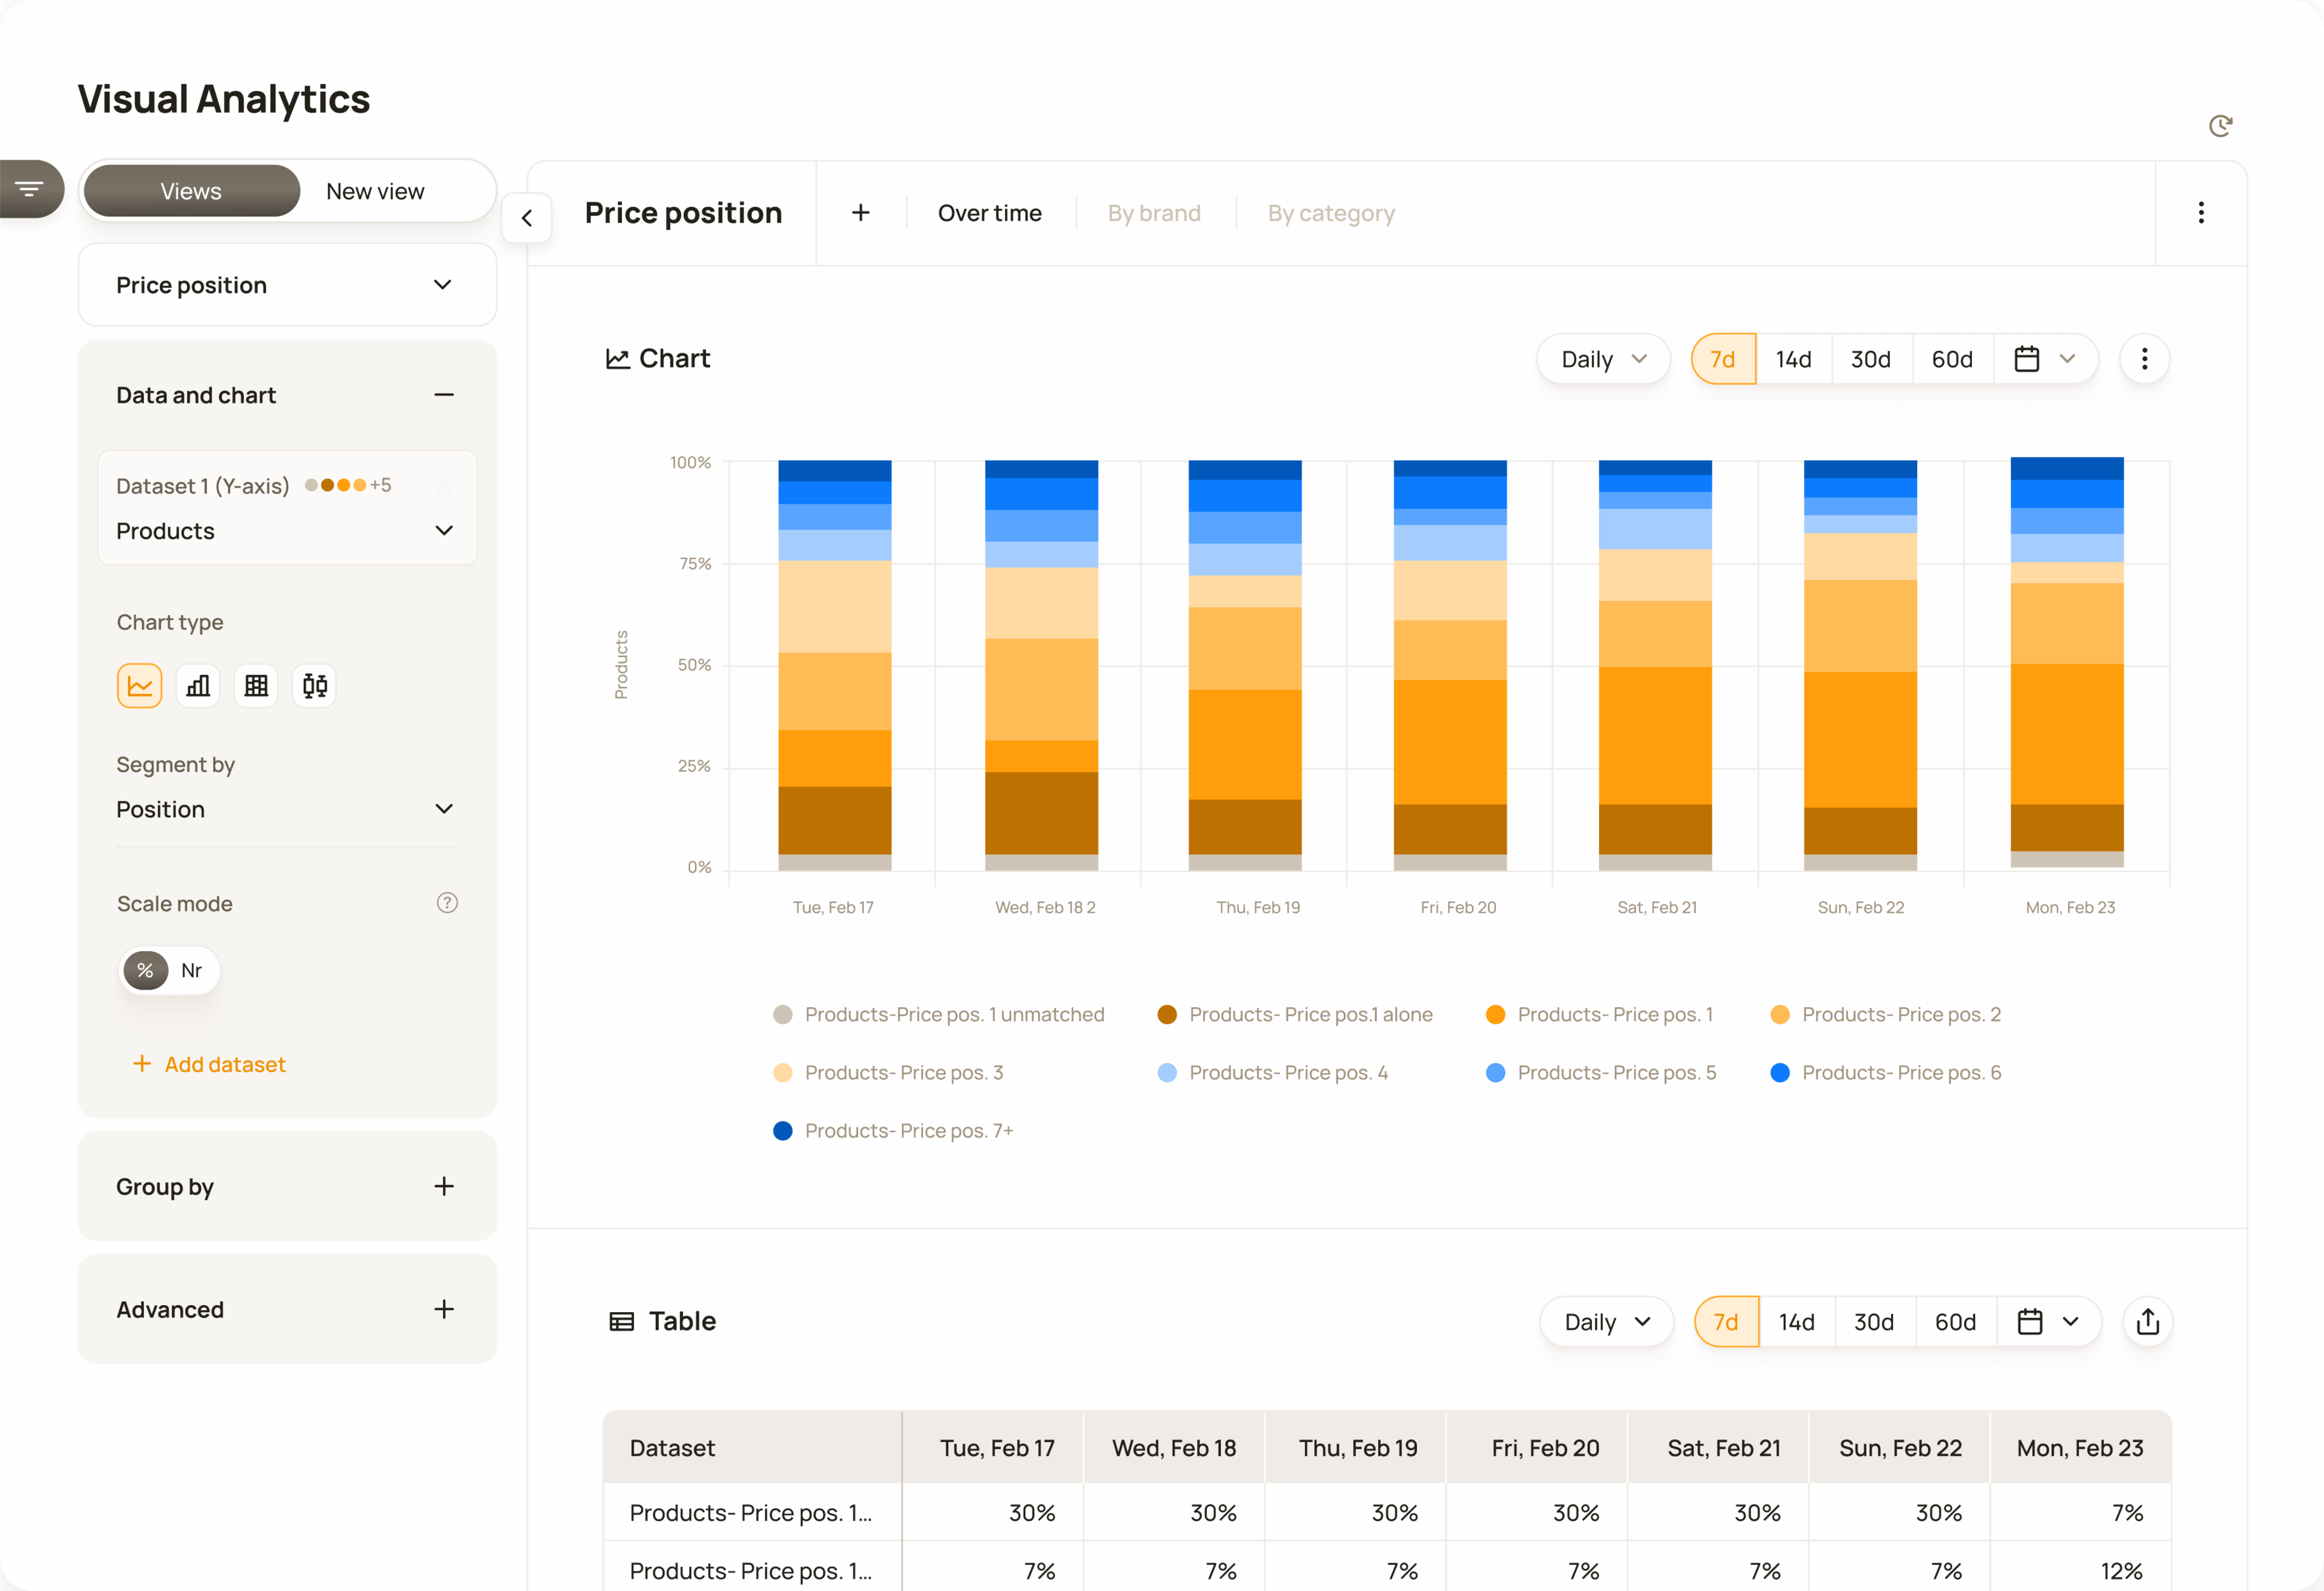
Task: Select the candlestick chart type icon
Action: 314,686
